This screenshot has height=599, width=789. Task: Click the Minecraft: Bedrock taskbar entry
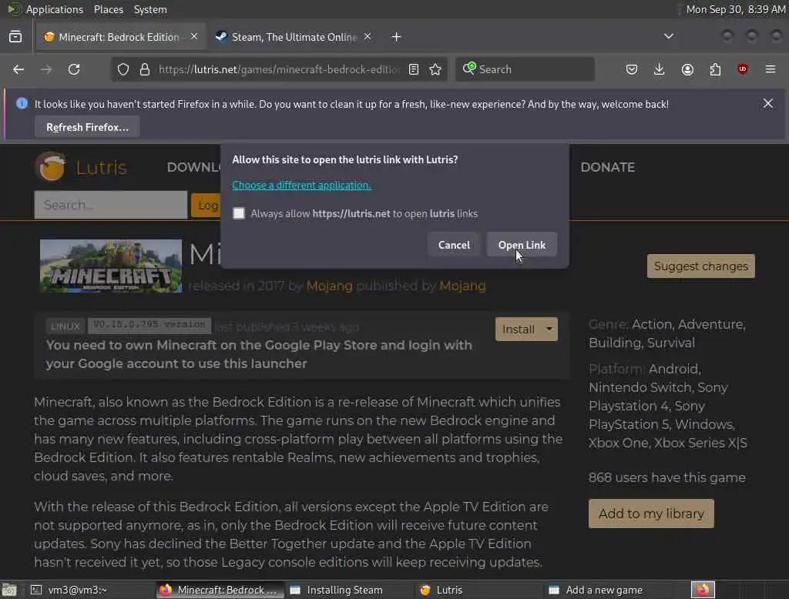(220, 590)
